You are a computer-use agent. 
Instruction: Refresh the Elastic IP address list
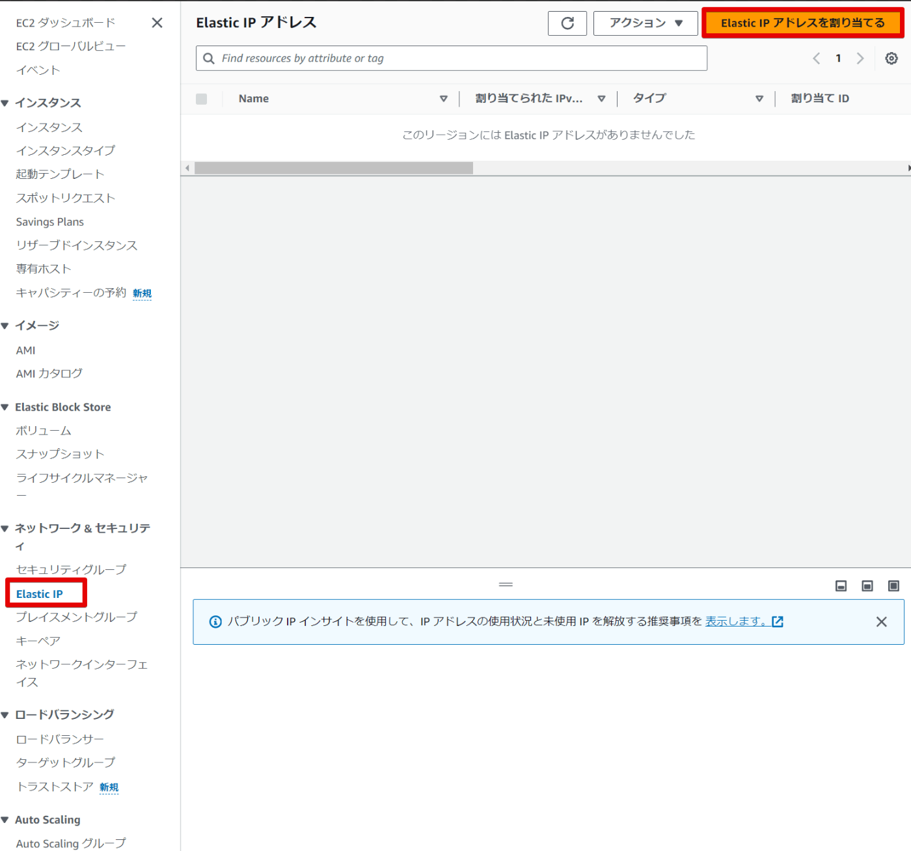click(x=567, y=23)
